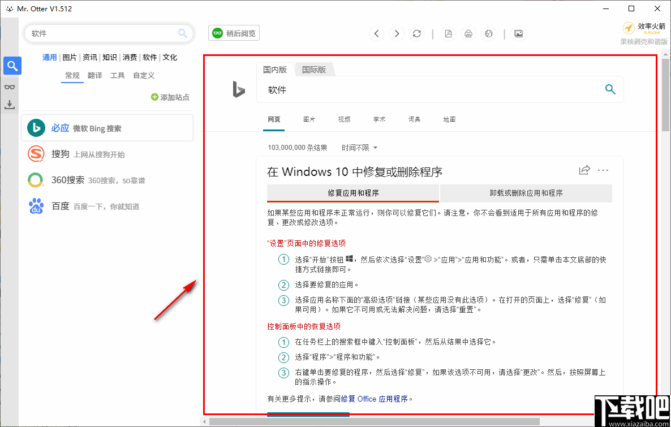The width and height of the screenshot is (671, 427).
Task: Click the 控制面板中的恢复选项 red heading
Action: (304, 326)
